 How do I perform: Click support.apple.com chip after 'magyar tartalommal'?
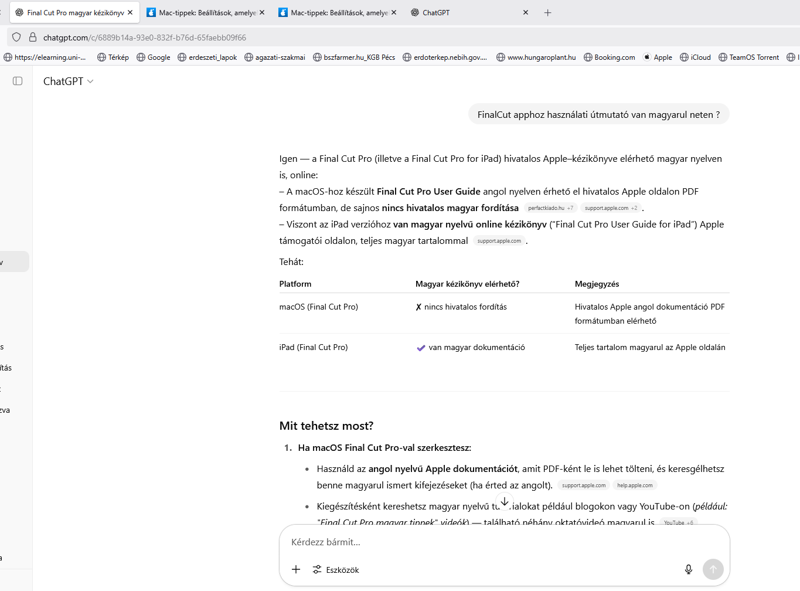[x=499, y=241]
